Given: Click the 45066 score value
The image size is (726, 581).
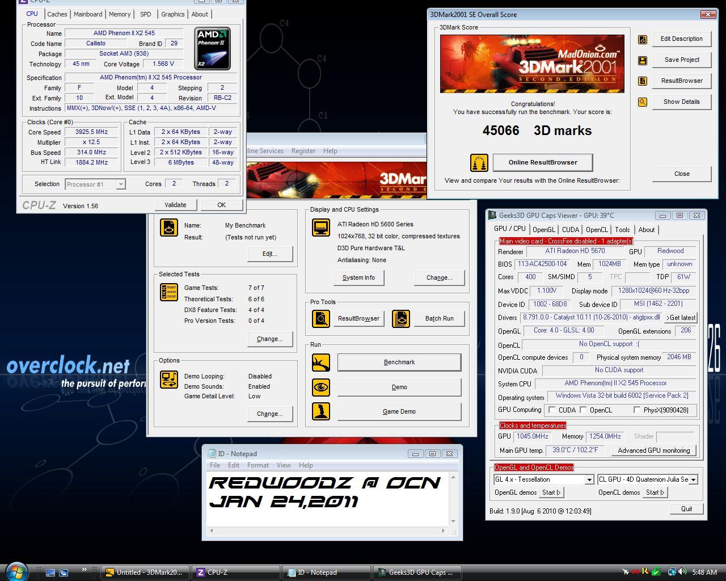Looking at the screenshot, I should point(501,130).
